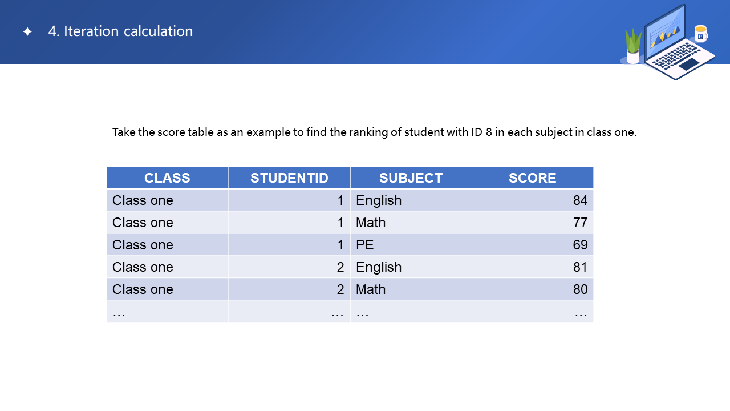The width and height of the screenshot is (730, 411).
Task: Click the score cell showing 69
Action: coord(580,245)
